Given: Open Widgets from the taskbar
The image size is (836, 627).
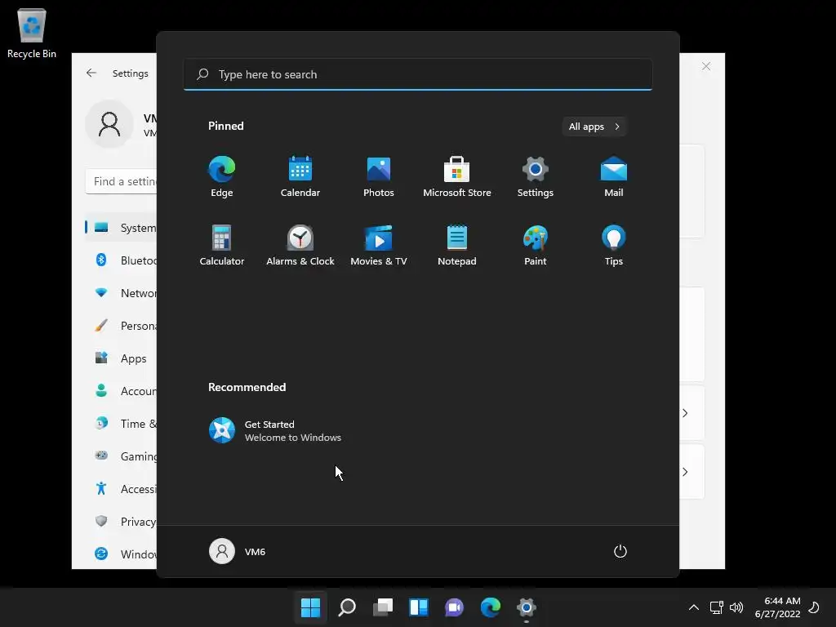Looking at the screenshot, I should click(x=419, y=607).
